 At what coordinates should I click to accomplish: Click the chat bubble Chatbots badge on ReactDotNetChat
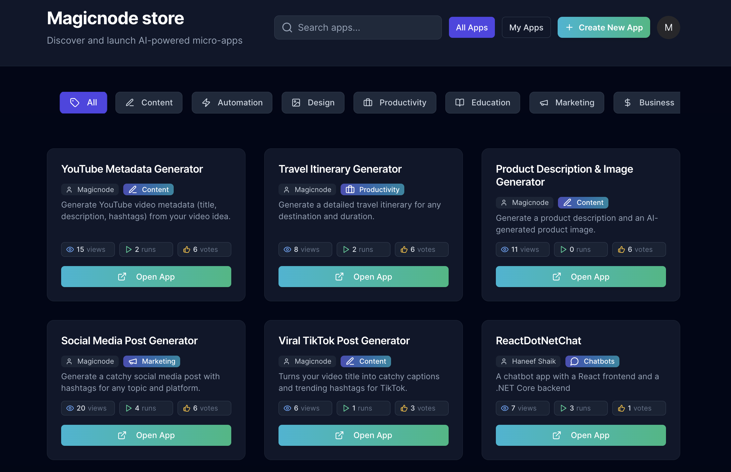(592, 361)
